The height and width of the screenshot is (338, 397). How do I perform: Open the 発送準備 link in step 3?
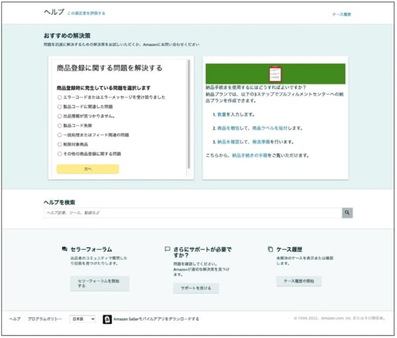tap(261, 142)
